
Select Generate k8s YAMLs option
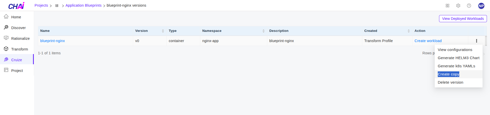[x=456, y=66]
